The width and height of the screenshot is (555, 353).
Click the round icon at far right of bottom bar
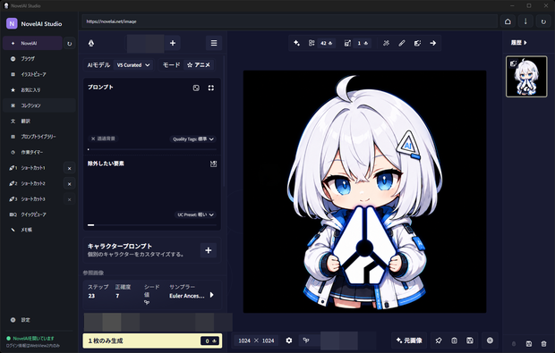490,340
